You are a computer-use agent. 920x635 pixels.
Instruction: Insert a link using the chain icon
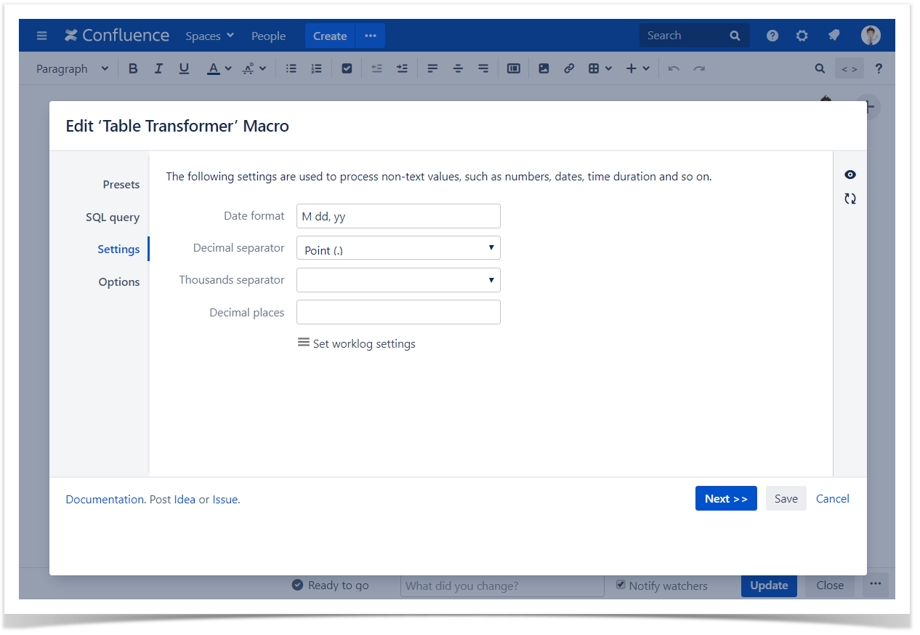569,68
